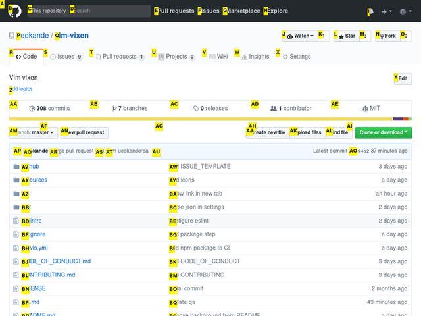Open the Projects tab
The width and height of the screenshot is (421, 316).
coord(176,57)
